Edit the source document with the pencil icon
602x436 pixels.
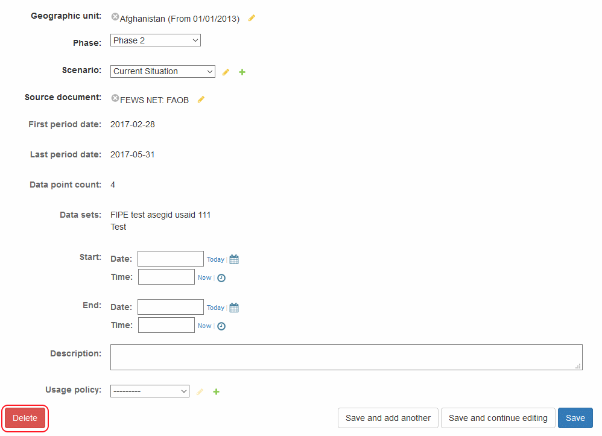[x=201, y=100]
